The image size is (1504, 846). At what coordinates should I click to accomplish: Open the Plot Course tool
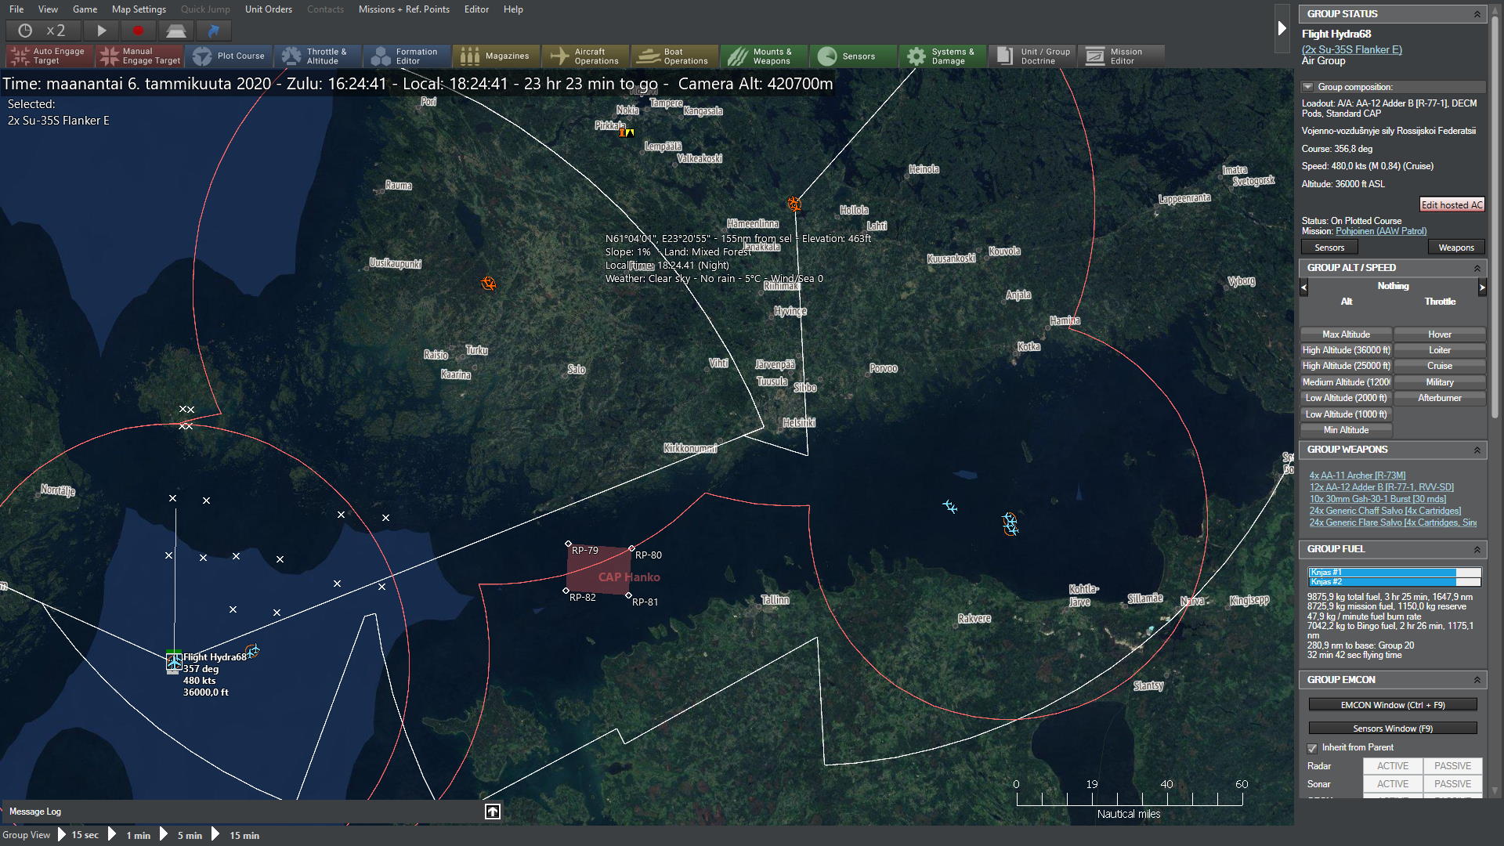(x=230, y=56)
